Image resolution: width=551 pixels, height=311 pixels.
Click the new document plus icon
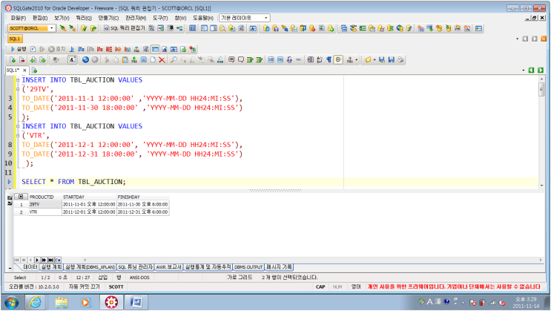(x=13, y=60)
